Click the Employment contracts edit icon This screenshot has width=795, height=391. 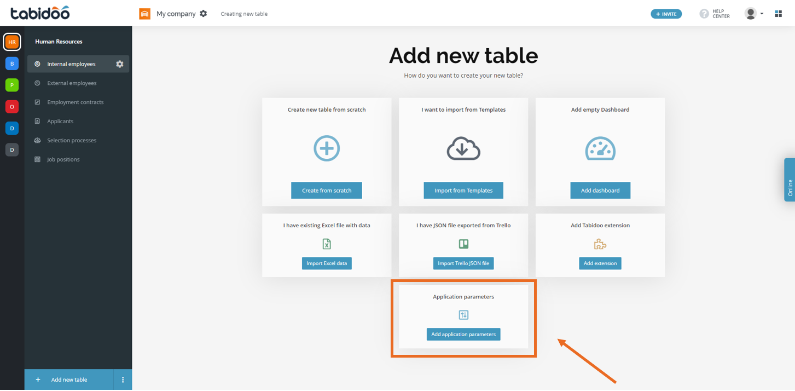coord(37,102)
